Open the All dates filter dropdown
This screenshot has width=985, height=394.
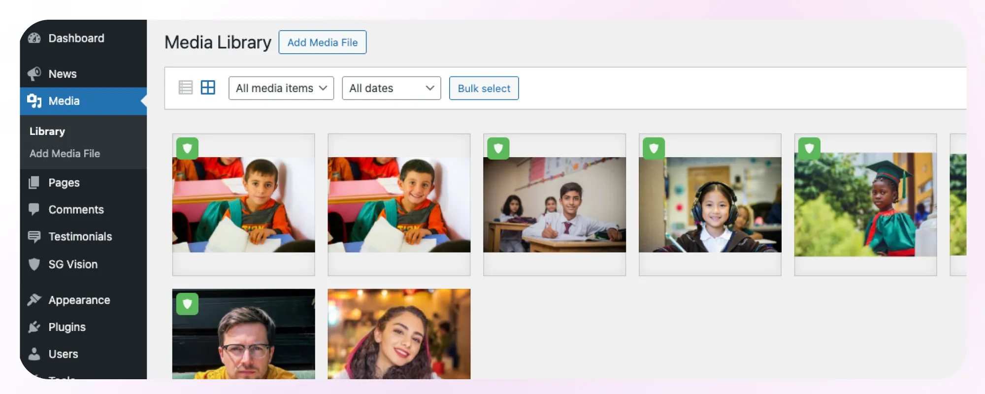392,88
